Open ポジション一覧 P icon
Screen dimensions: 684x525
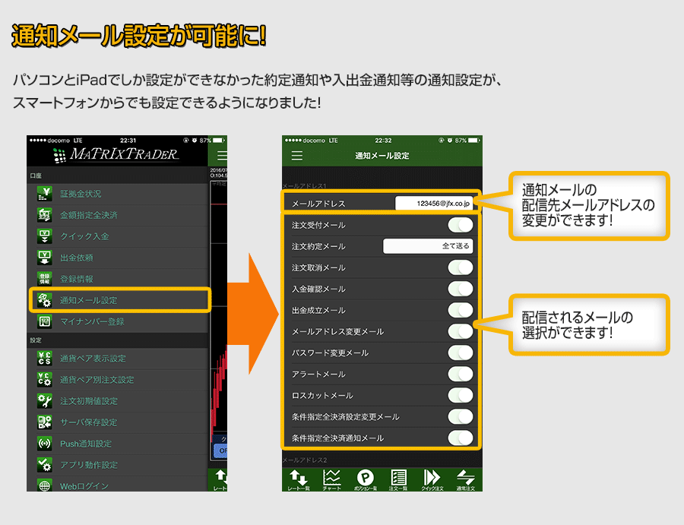365,479
